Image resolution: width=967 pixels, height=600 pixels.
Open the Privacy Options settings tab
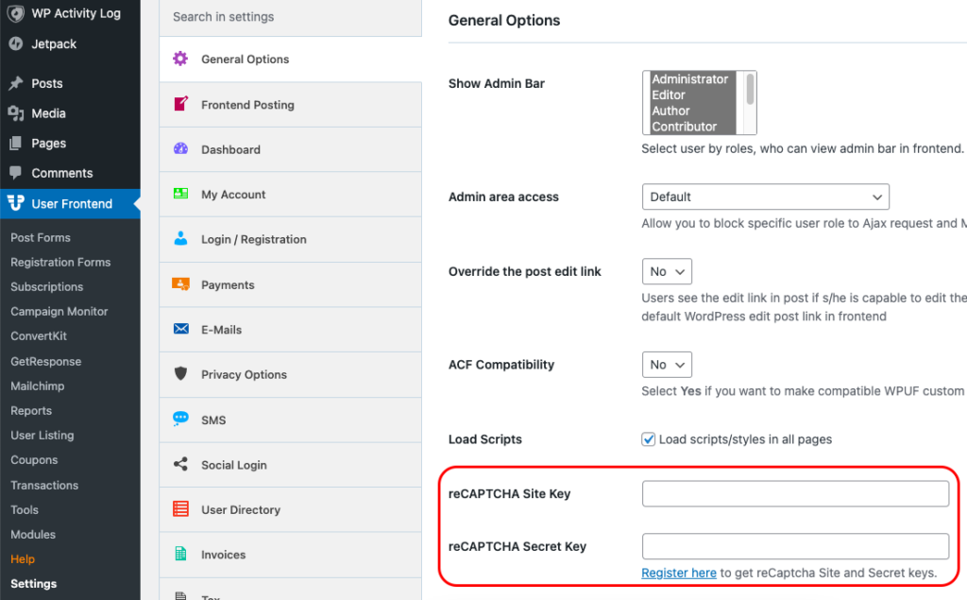(291, 375)
